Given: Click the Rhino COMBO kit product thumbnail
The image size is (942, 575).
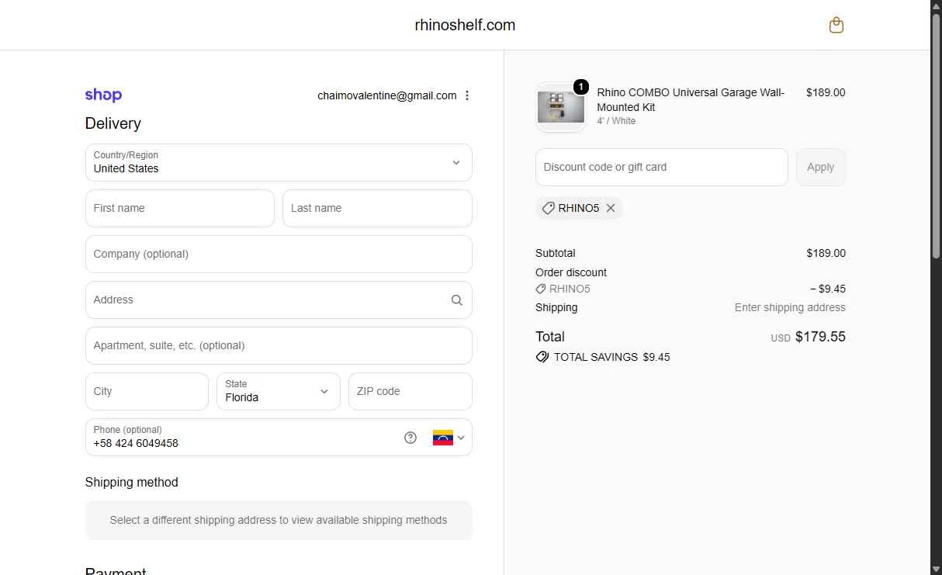Looking at the screenshot, I should click(x=560, y=108).
